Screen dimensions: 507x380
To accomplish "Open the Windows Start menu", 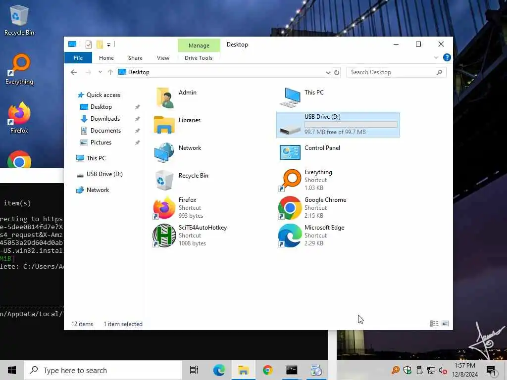I will 12,370.
